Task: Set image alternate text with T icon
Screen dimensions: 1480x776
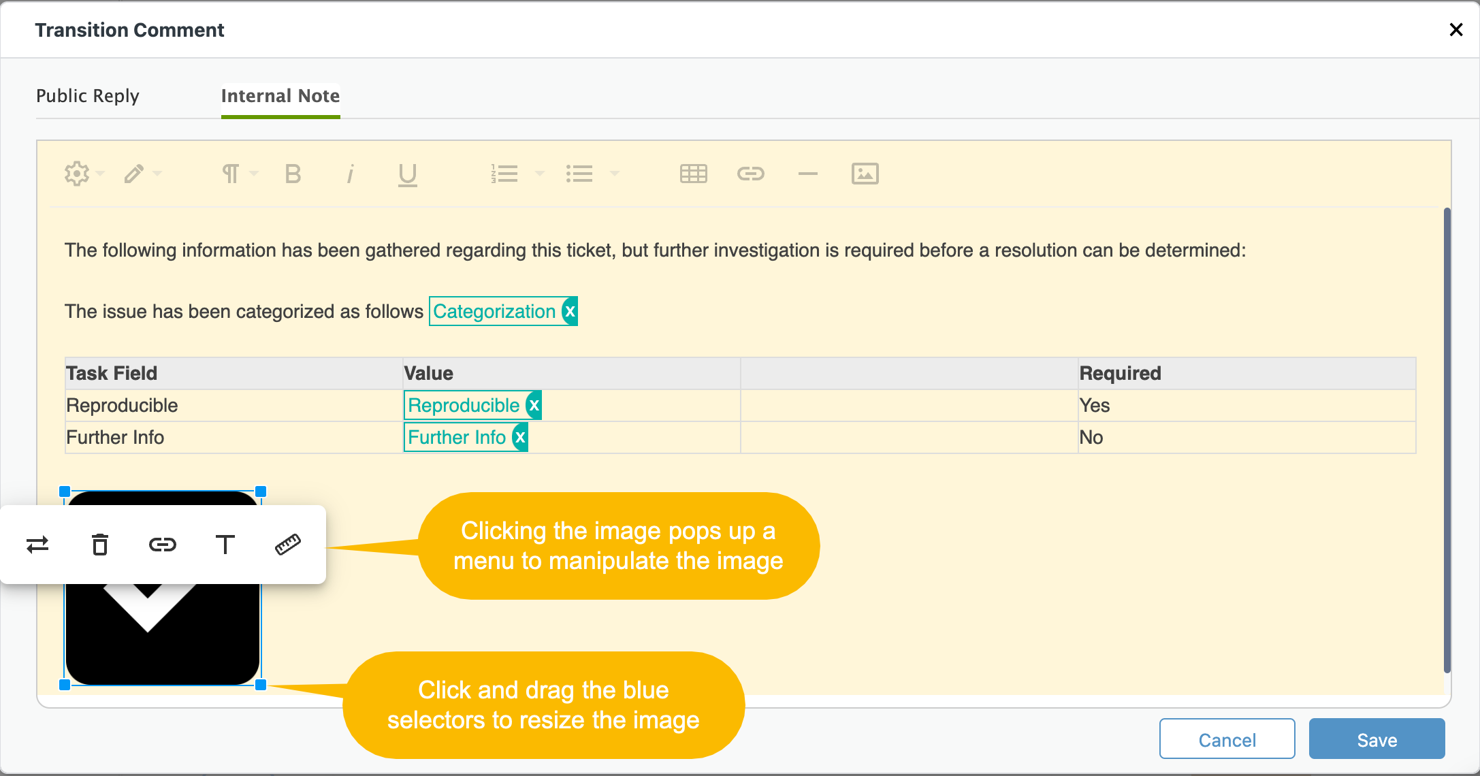Action: [225, 545]
